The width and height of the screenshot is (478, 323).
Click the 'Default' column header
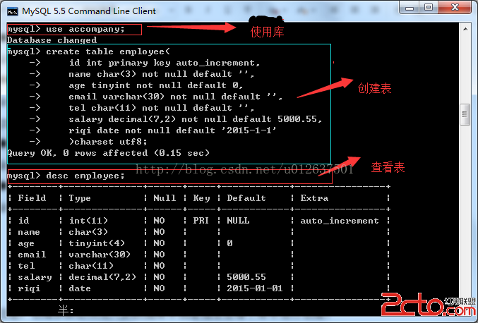(x=246, y=198)
